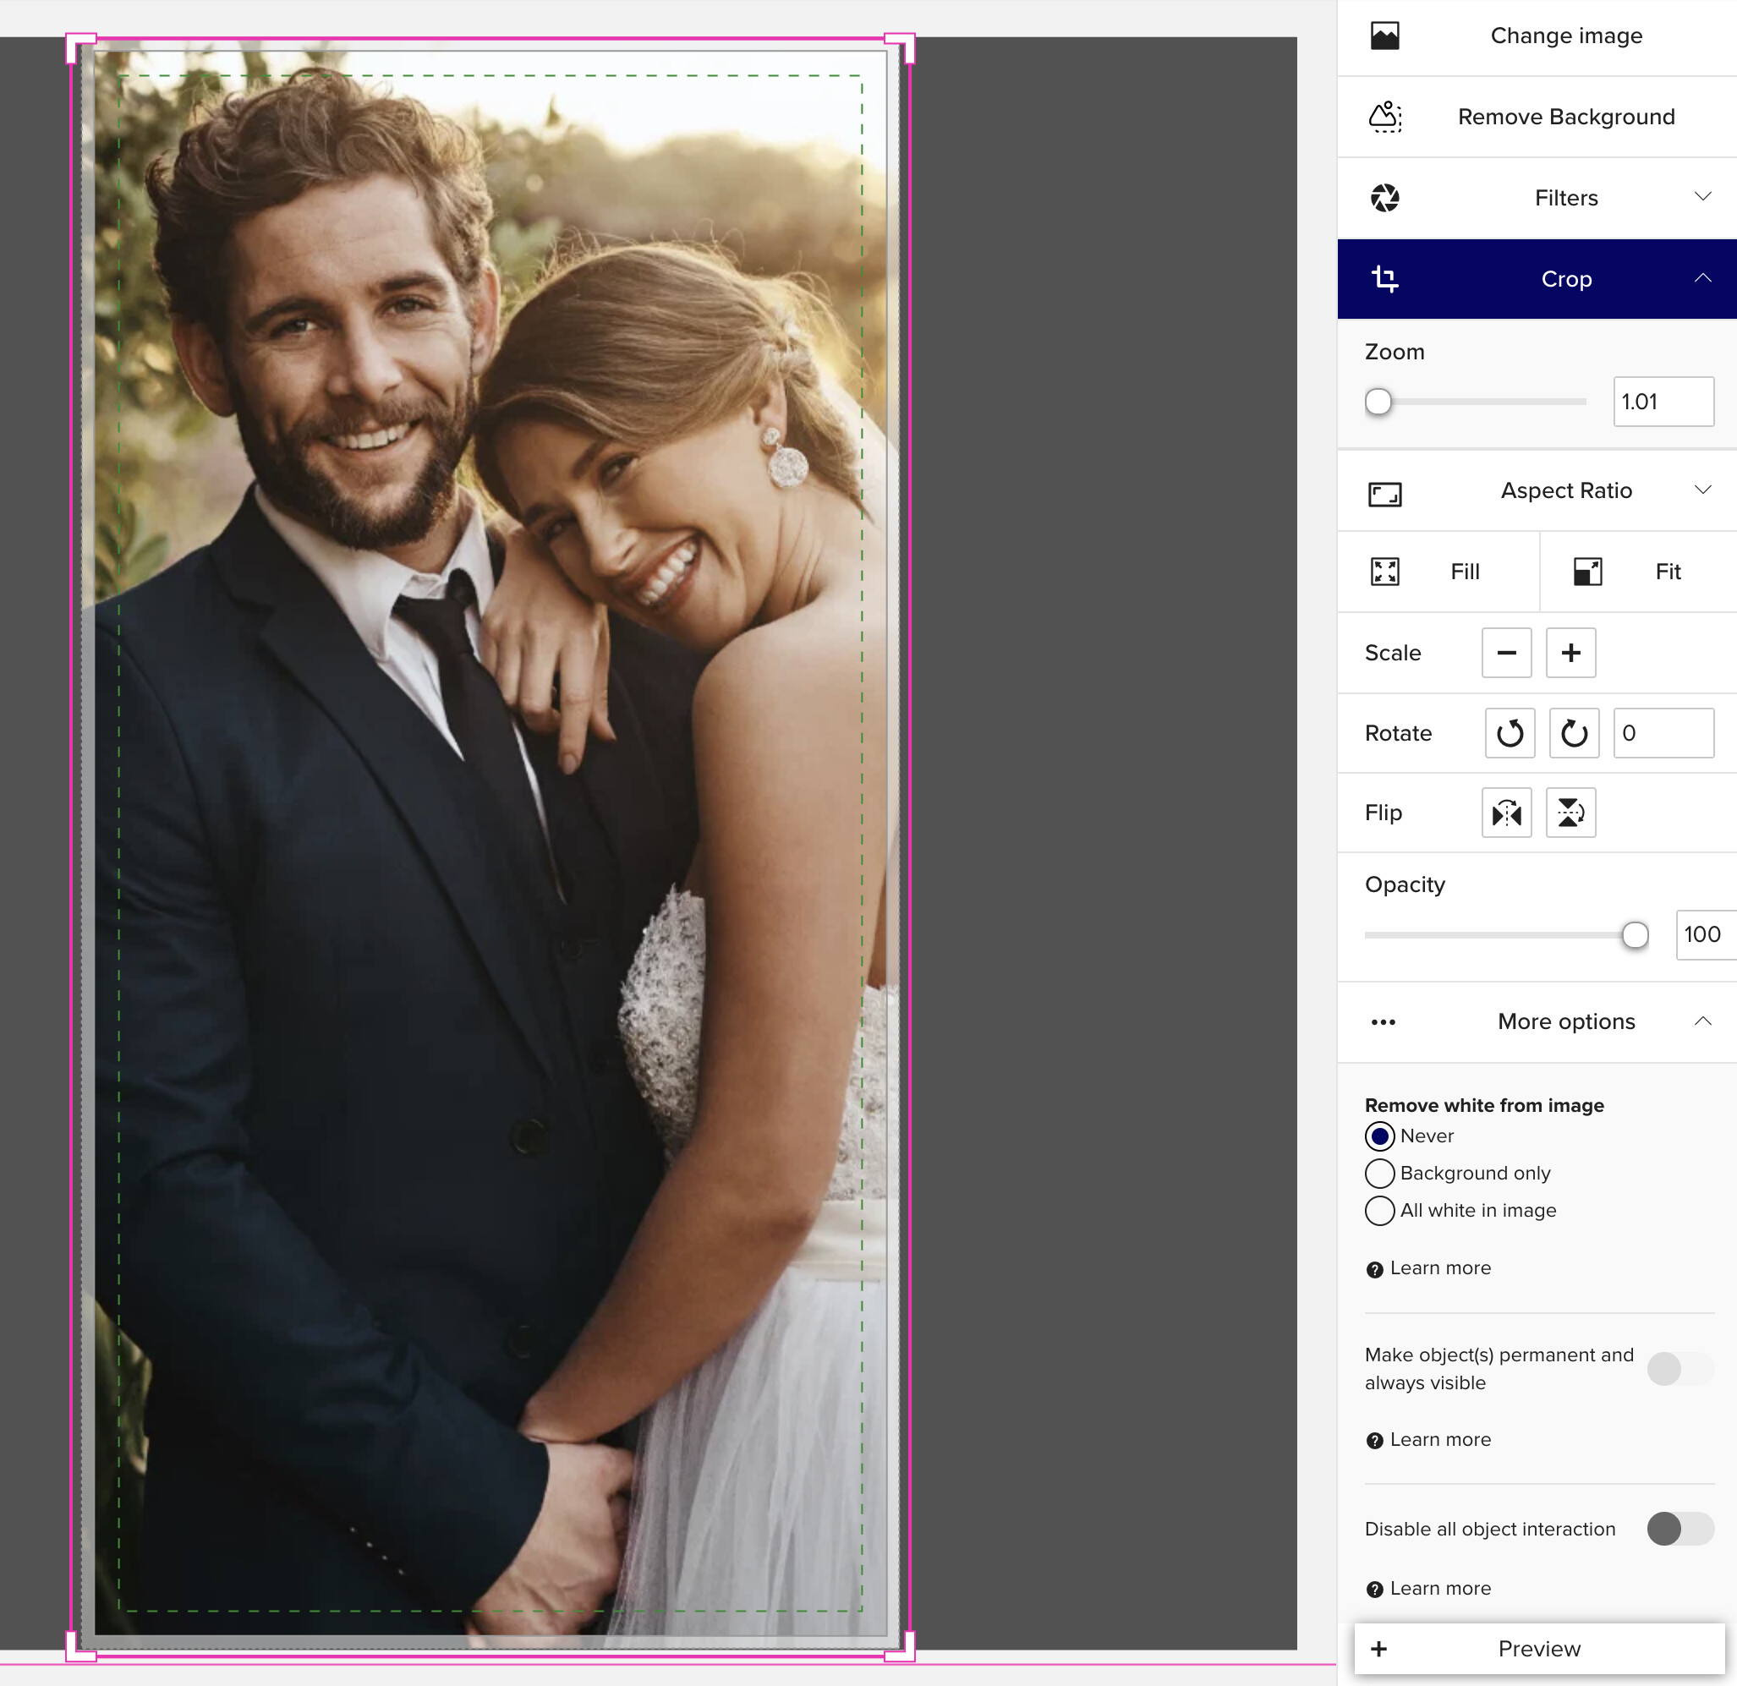Click the Fill expand icon
The height and width of the screenshot is (1686, 1737).
pyautogui.click(x=1384, y=572)
